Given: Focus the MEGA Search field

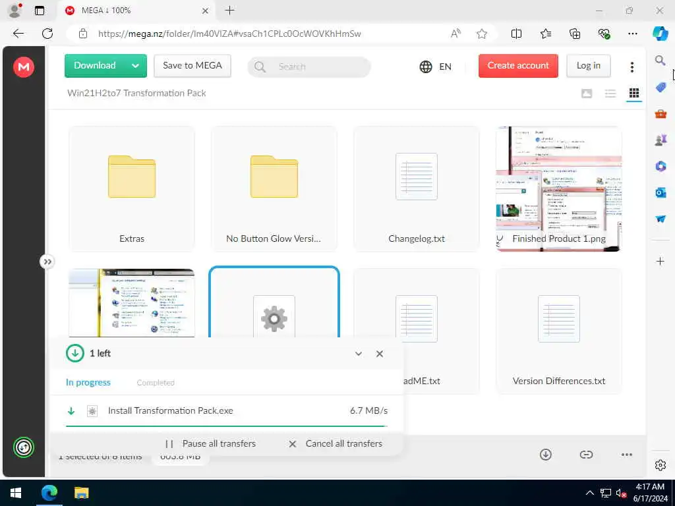Looking at the screenshot, I should (309, 67).
